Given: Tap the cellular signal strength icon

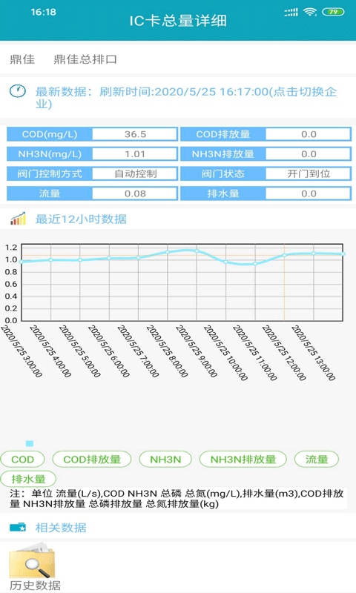Looking at the screenshot, I should click(x=291, y=12).
